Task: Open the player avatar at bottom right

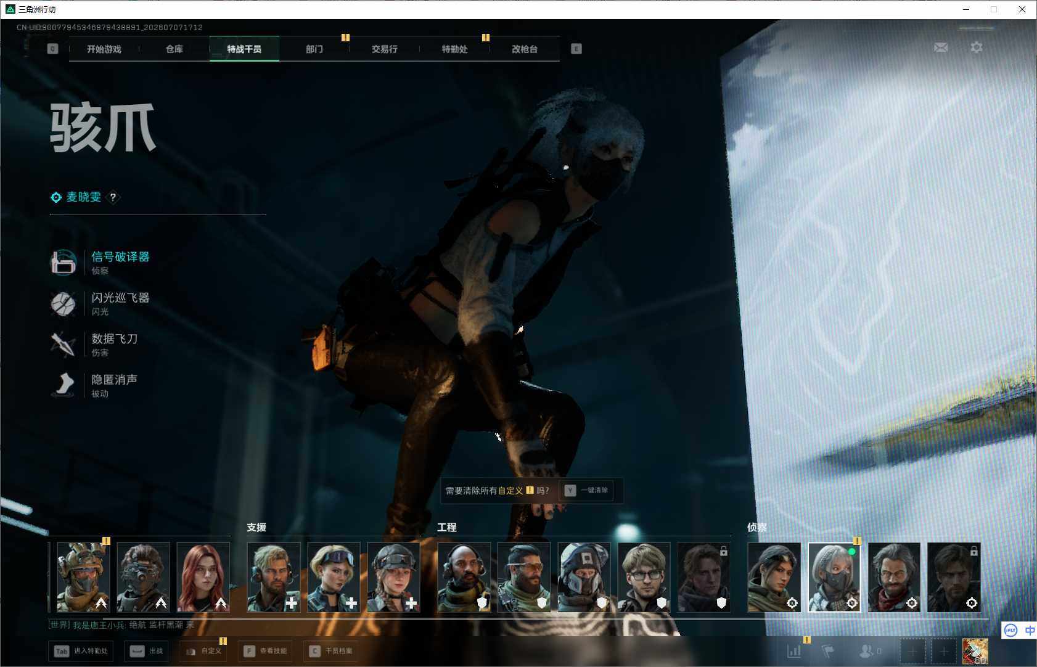Action: (x=975, y=651)
